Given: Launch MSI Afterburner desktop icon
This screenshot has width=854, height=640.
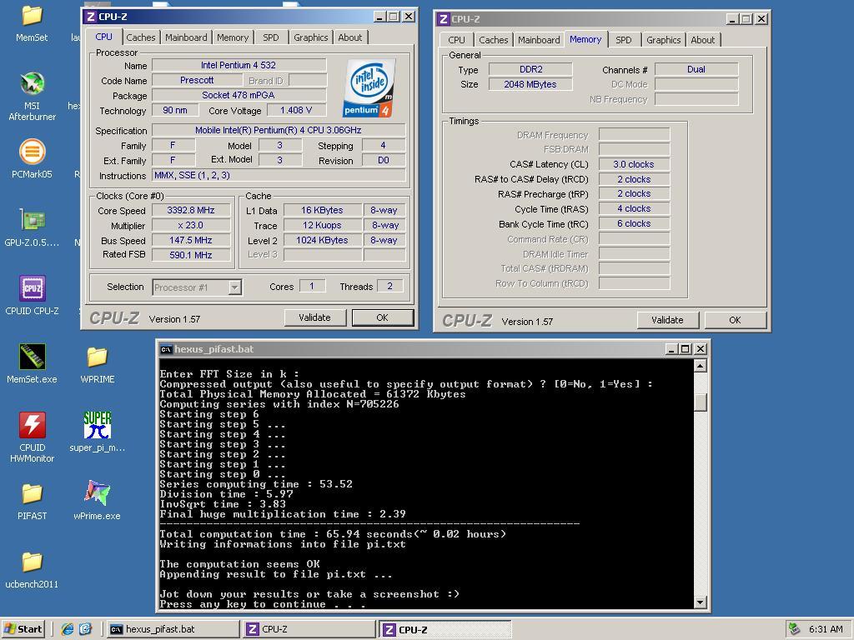Looking at the screenshot, I should click(x=32, y=97).
